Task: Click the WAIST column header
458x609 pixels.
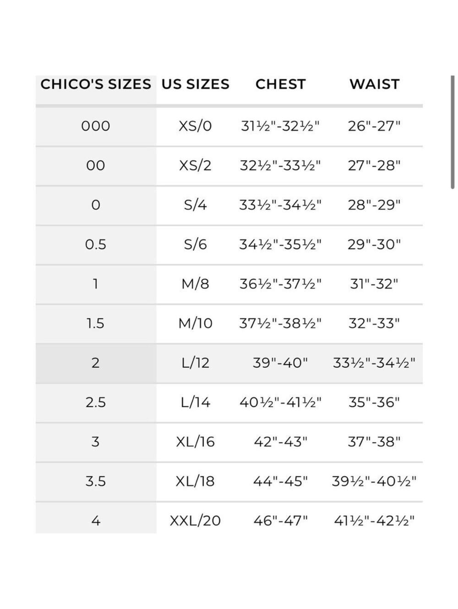Action: [x=374, y=84]
